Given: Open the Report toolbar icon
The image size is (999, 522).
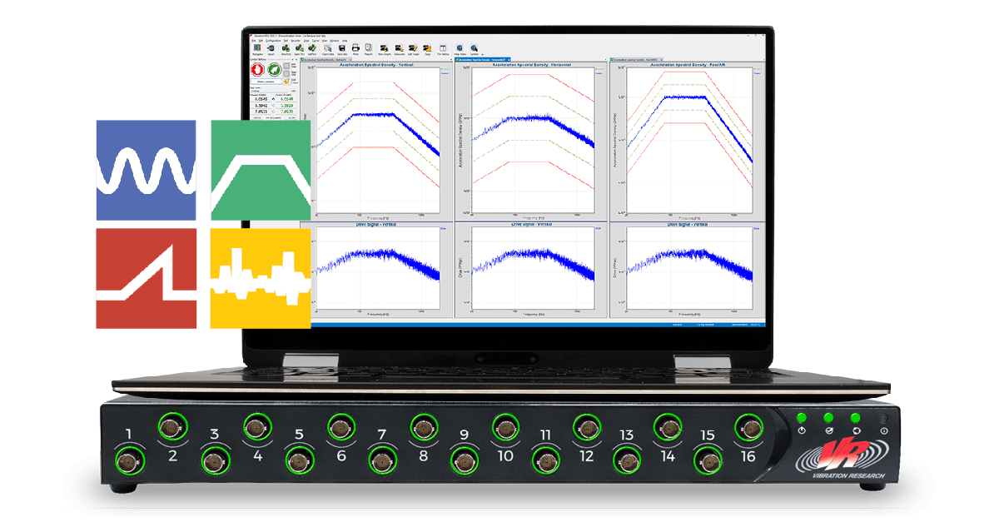Looking at the screenshot, I should tap(368, 47).
